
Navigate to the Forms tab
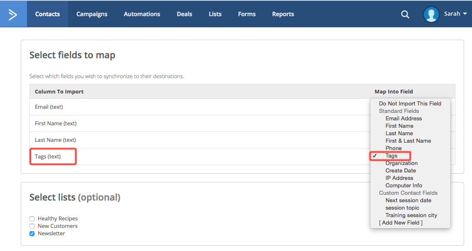247,14
